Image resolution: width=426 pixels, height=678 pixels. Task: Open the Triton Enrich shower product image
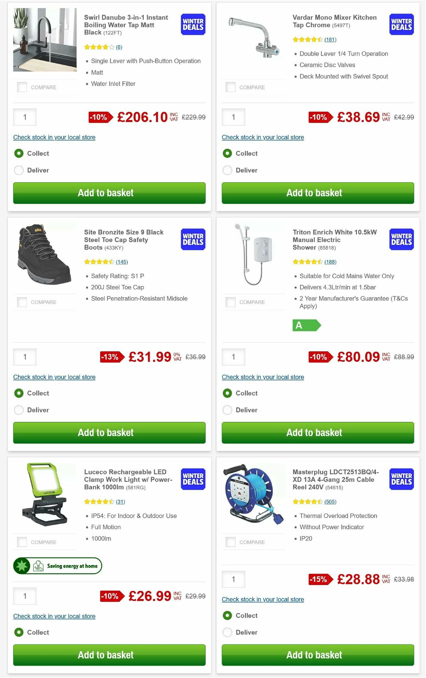253,255
